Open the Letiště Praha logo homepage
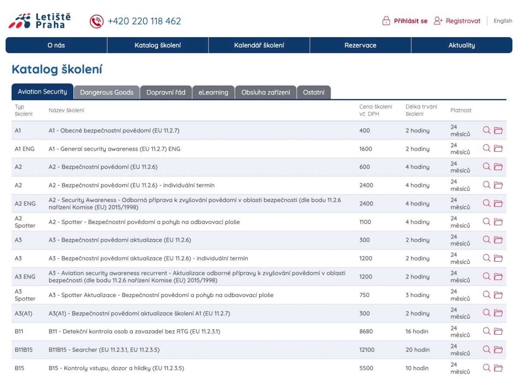 [40, 21]
